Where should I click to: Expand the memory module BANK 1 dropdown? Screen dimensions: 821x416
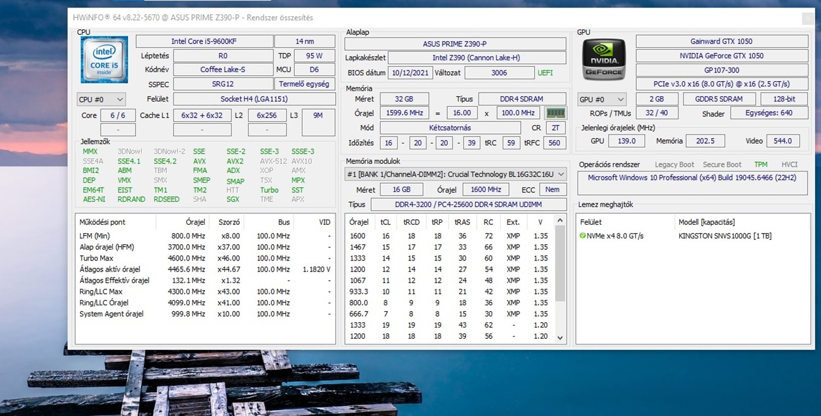click(x=455, y=174)
